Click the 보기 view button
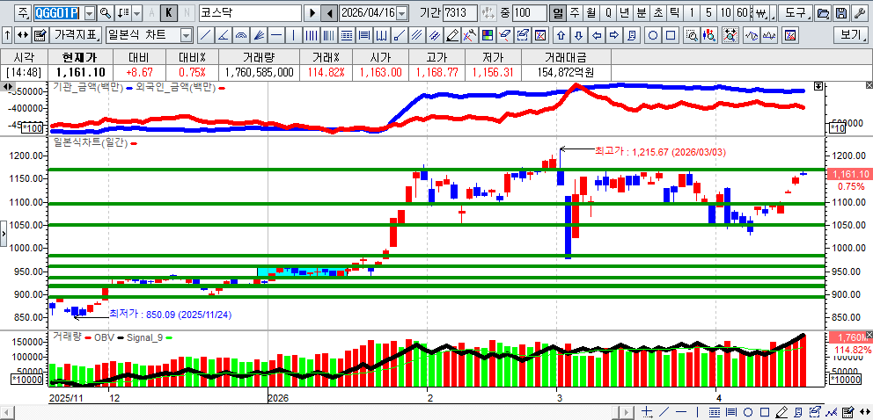This screenshot has height=420, width=873. coord(850,35)
